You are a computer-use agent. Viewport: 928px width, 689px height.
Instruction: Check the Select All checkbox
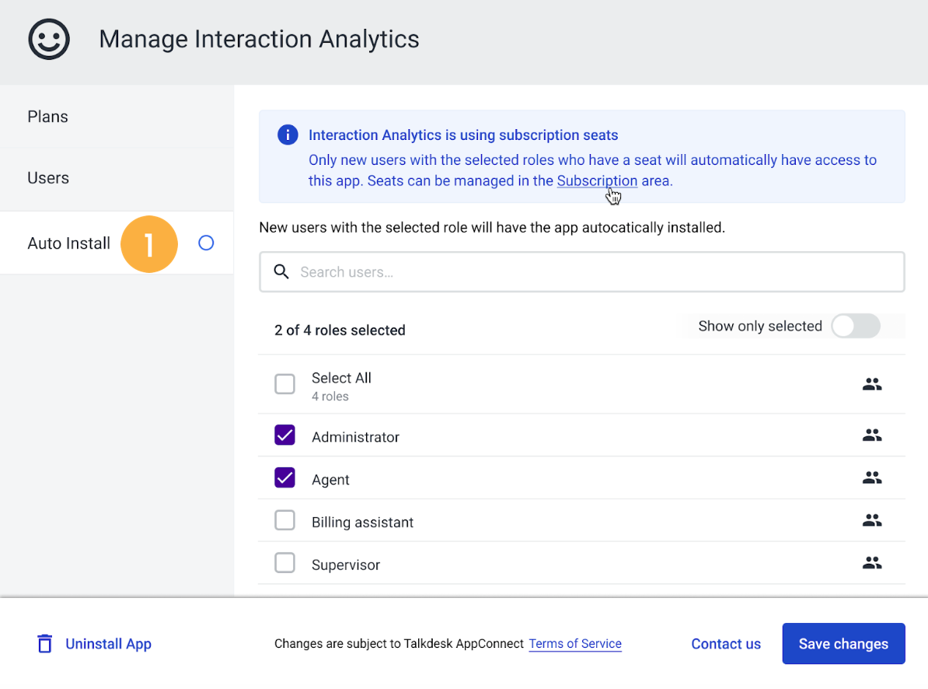[x=284, y=383]
